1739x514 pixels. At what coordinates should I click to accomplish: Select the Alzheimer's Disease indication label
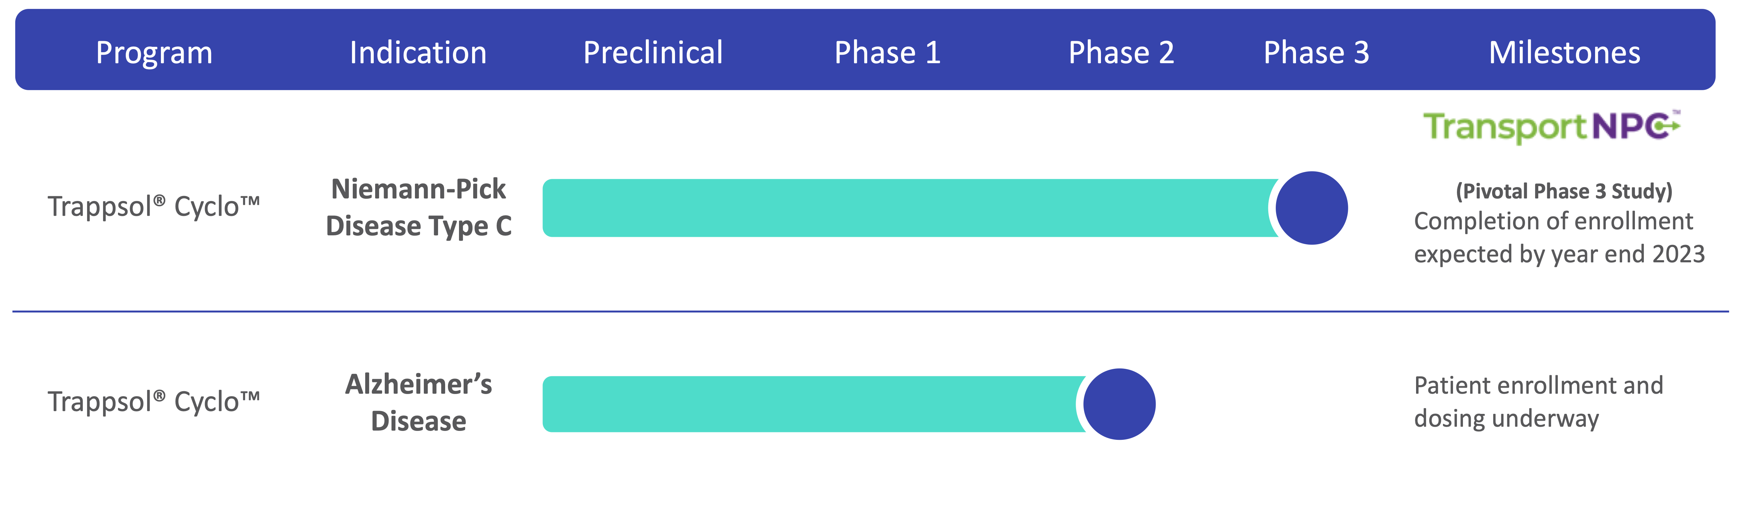click(418, 403)
